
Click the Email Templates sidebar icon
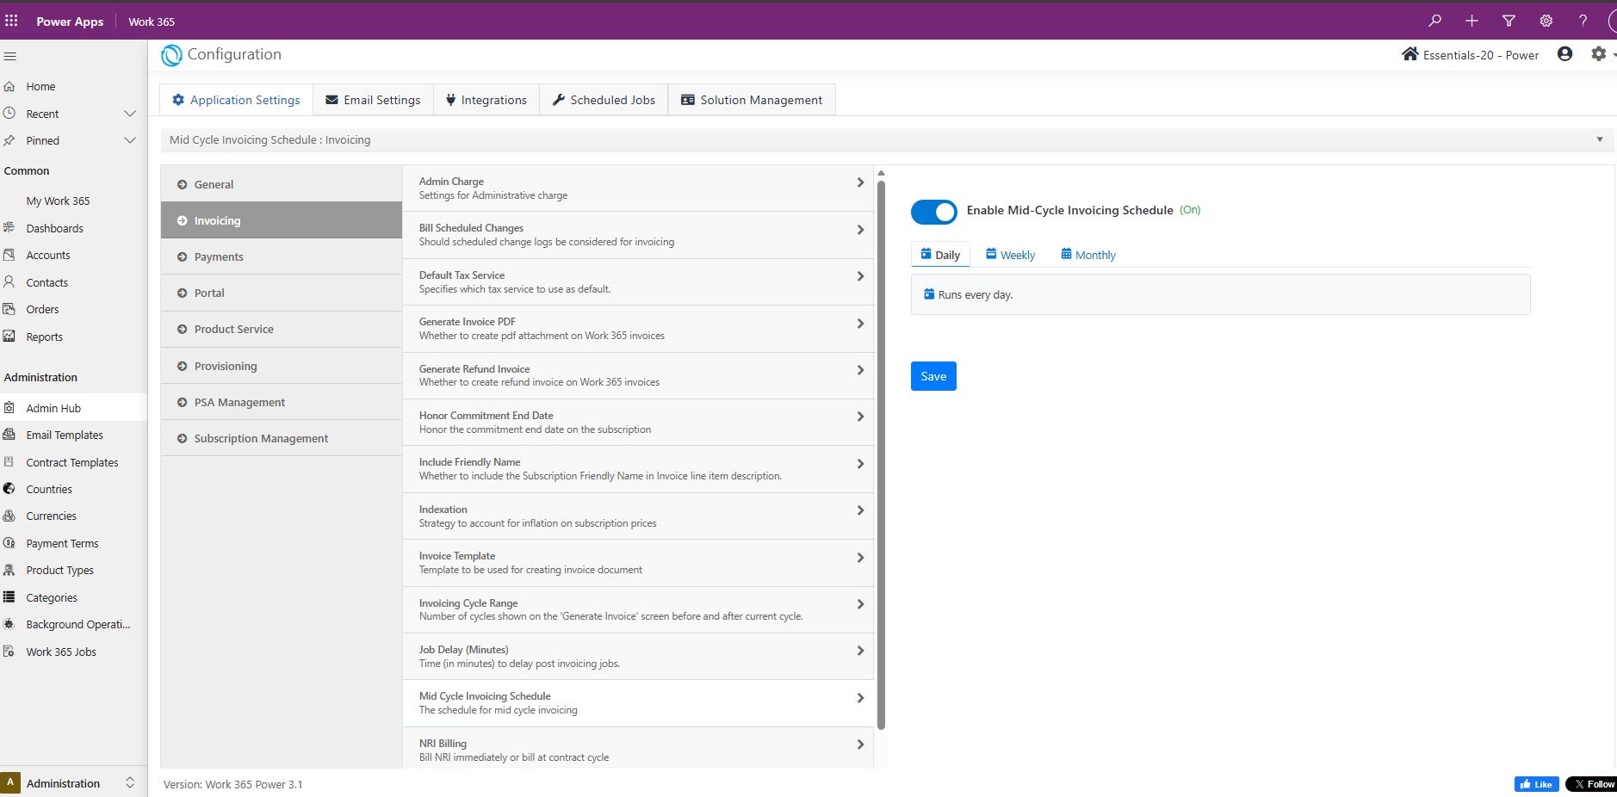(9, 435)
